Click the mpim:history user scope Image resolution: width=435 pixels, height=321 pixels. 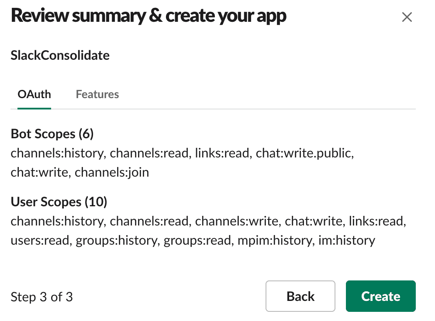275,240
